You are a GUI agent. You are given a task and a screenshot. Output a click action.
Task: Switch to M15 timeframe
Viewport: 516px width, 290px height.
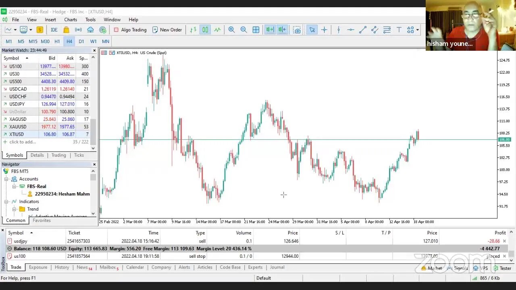point(33,41)
